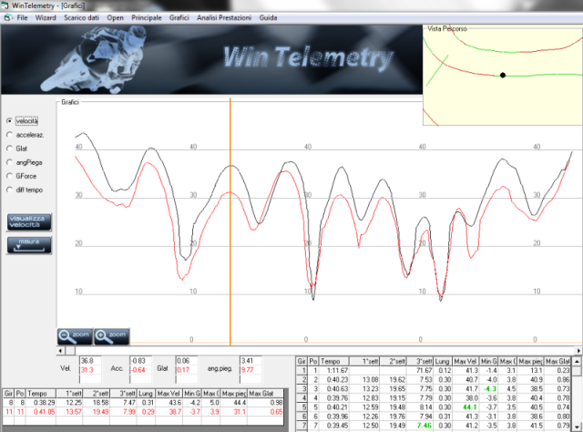583x432 pixels.
Task: Select lap 3 row with time 0:40.63
Action: point(434,389)
